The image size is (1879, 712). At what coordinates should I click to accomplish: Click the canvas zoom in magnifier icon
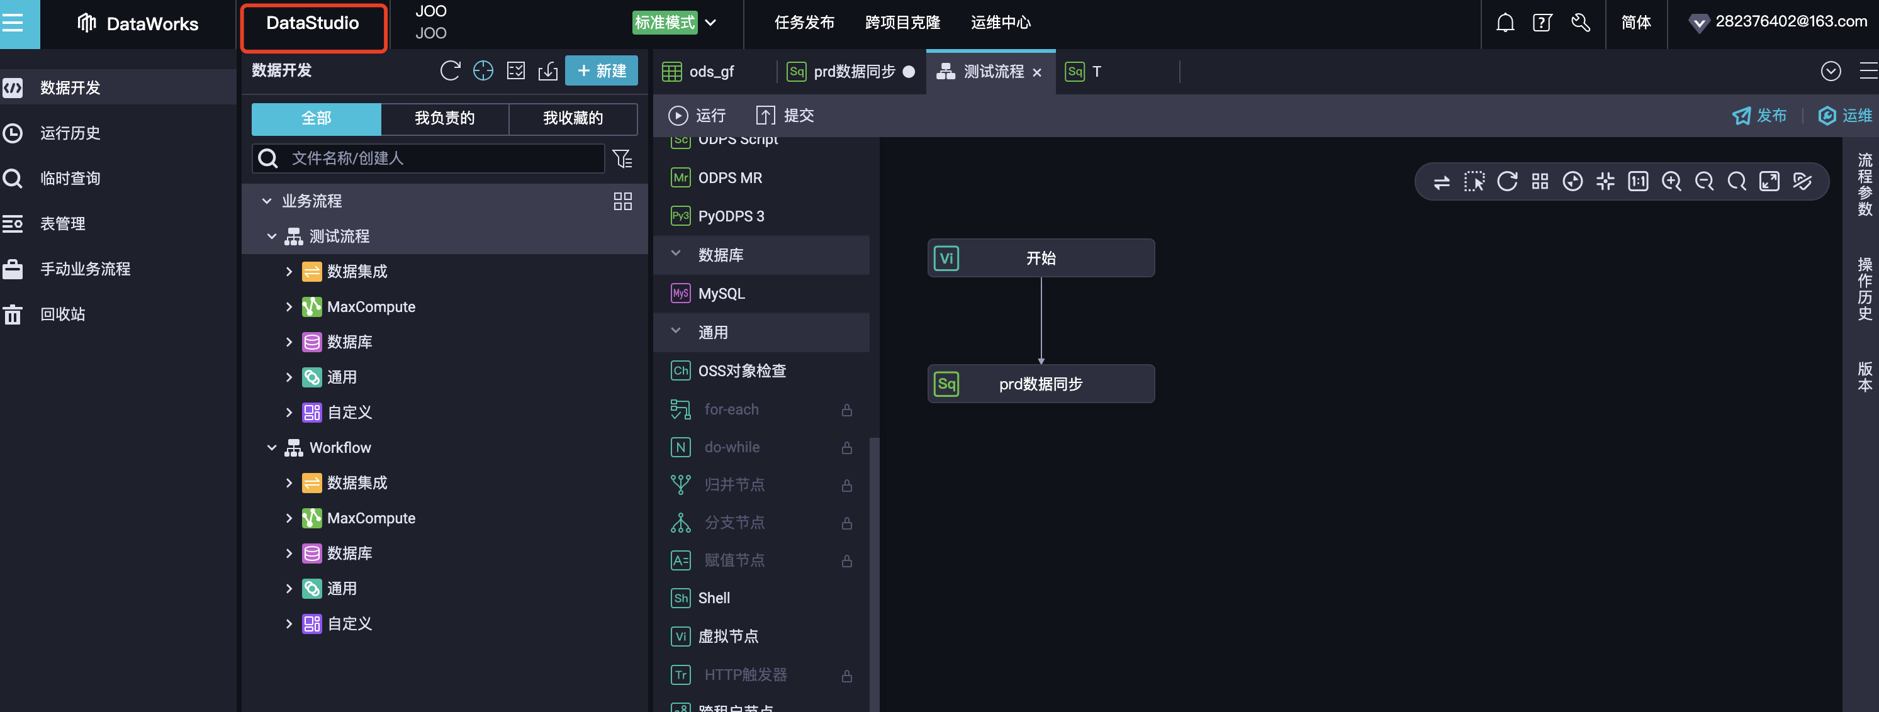tap(1670, 182)
